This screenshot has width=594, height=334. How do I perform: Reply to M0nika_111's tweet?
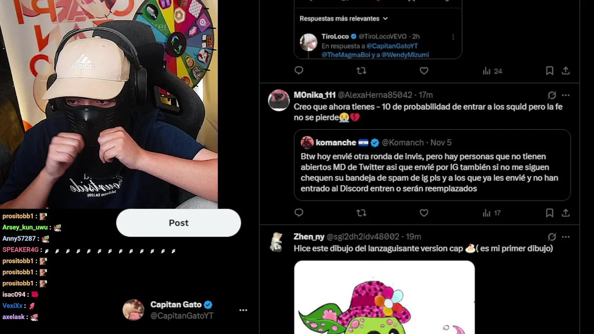coord(299,212)
